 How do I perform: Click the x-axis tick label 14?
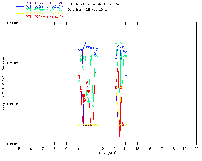click(126, 149)
